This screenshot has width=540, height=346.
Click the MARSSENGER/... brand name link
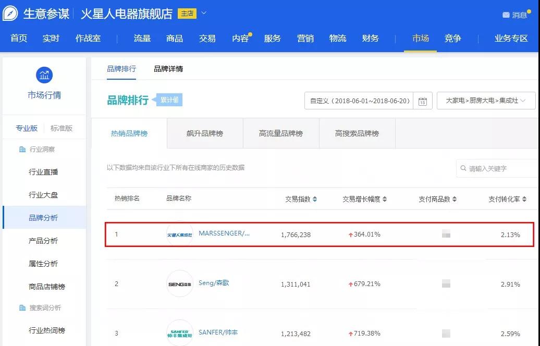pyautogui.click(x=224, y=233)
